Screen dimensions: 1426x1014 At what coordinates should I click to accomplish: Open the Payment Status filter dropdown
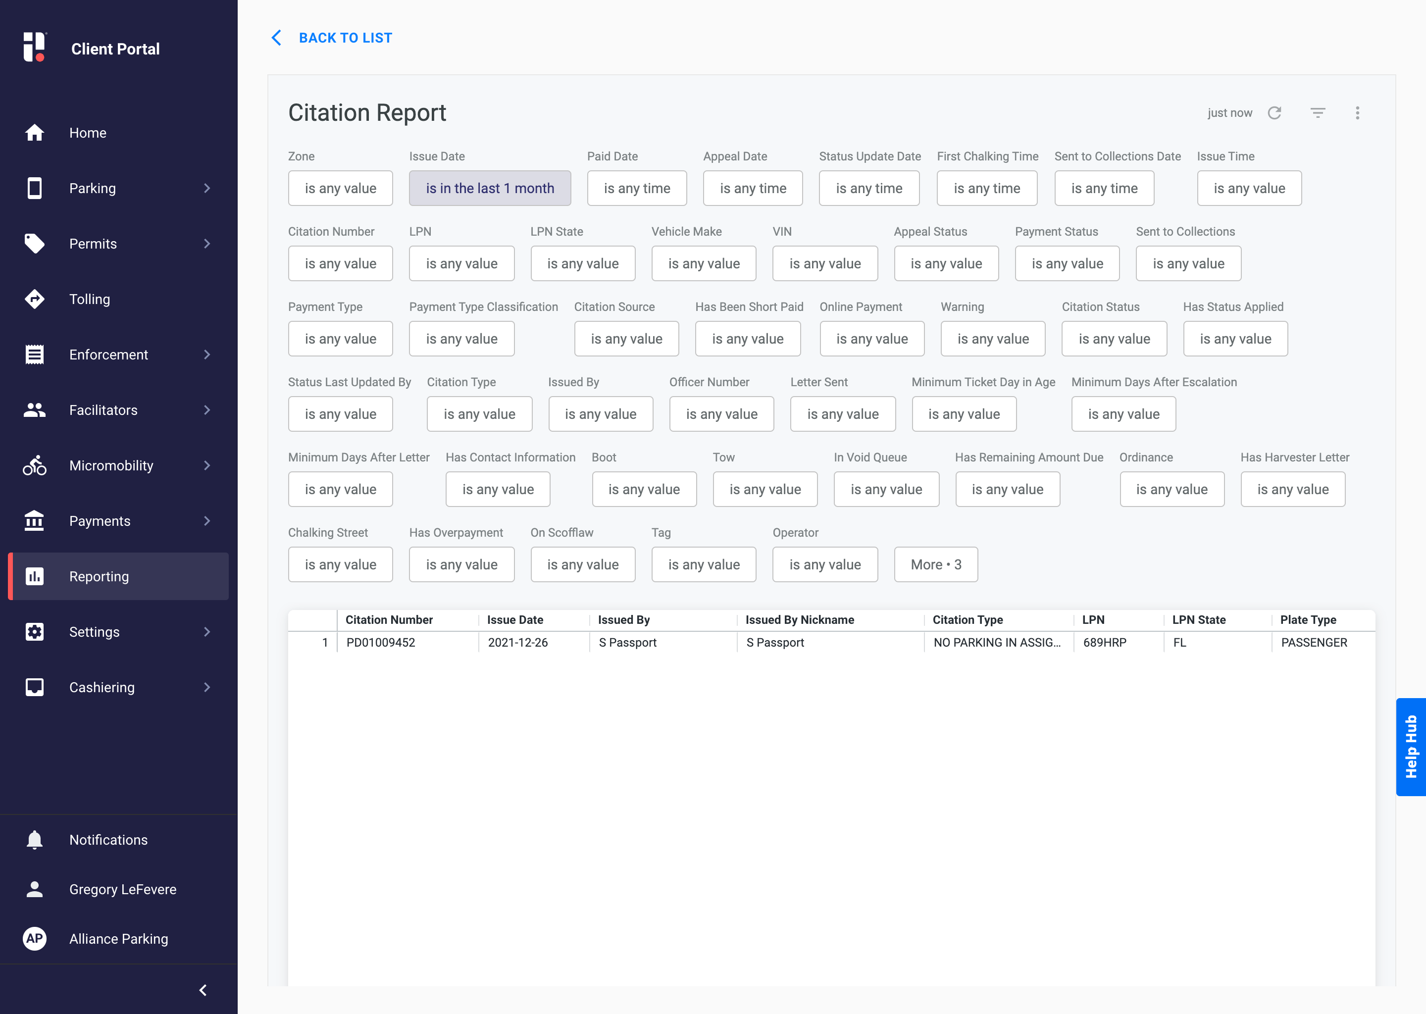1067,263
